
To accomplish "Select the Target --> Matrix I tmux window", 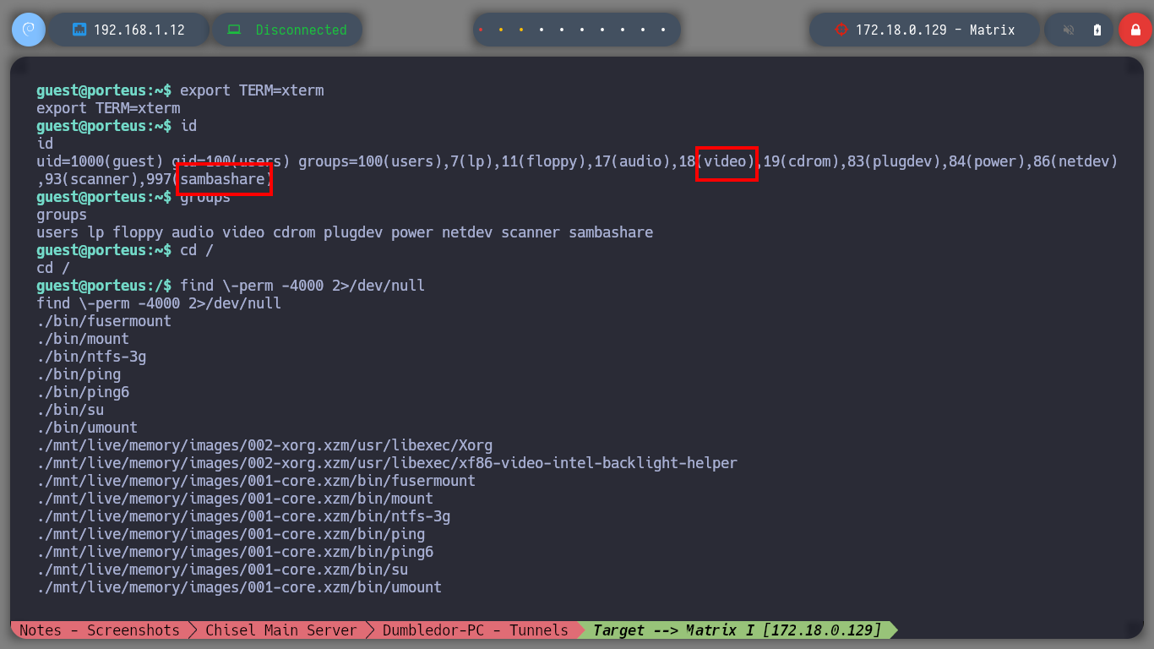I will click(x=738, y=630).
